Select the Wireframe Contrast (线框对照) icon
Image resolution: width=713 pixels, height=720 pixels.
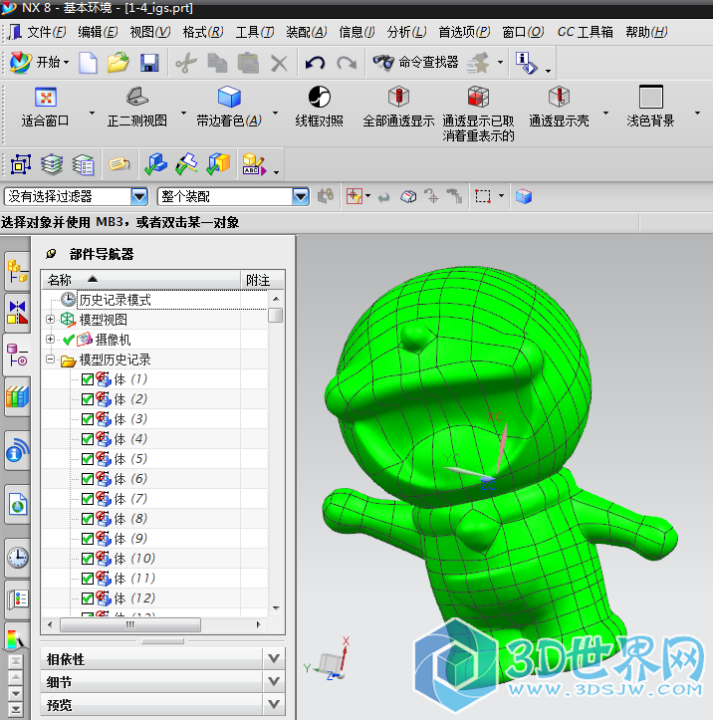tap(319, 98)
